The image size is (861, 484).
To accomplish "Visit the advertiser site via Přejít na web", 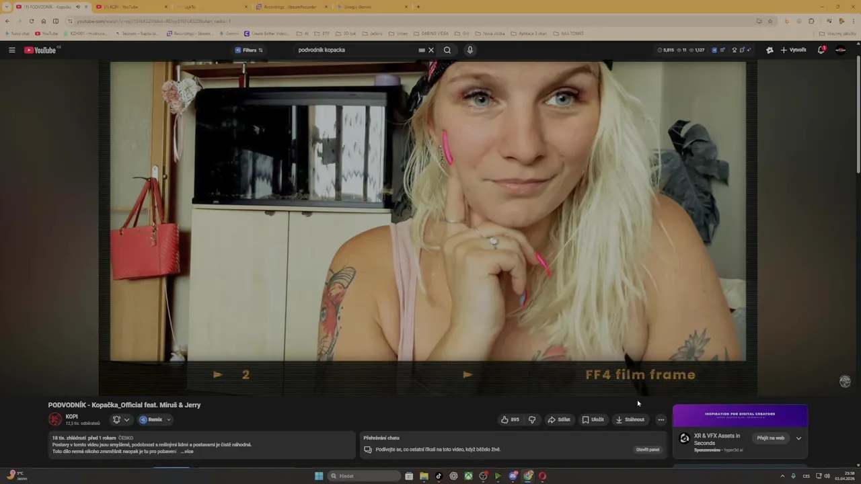I will [770, 438].
